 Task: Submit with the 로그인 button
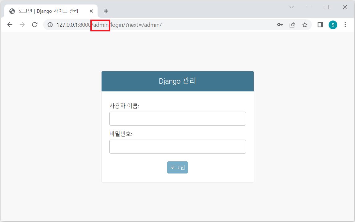pyautogui.click(x=178, y=167)
